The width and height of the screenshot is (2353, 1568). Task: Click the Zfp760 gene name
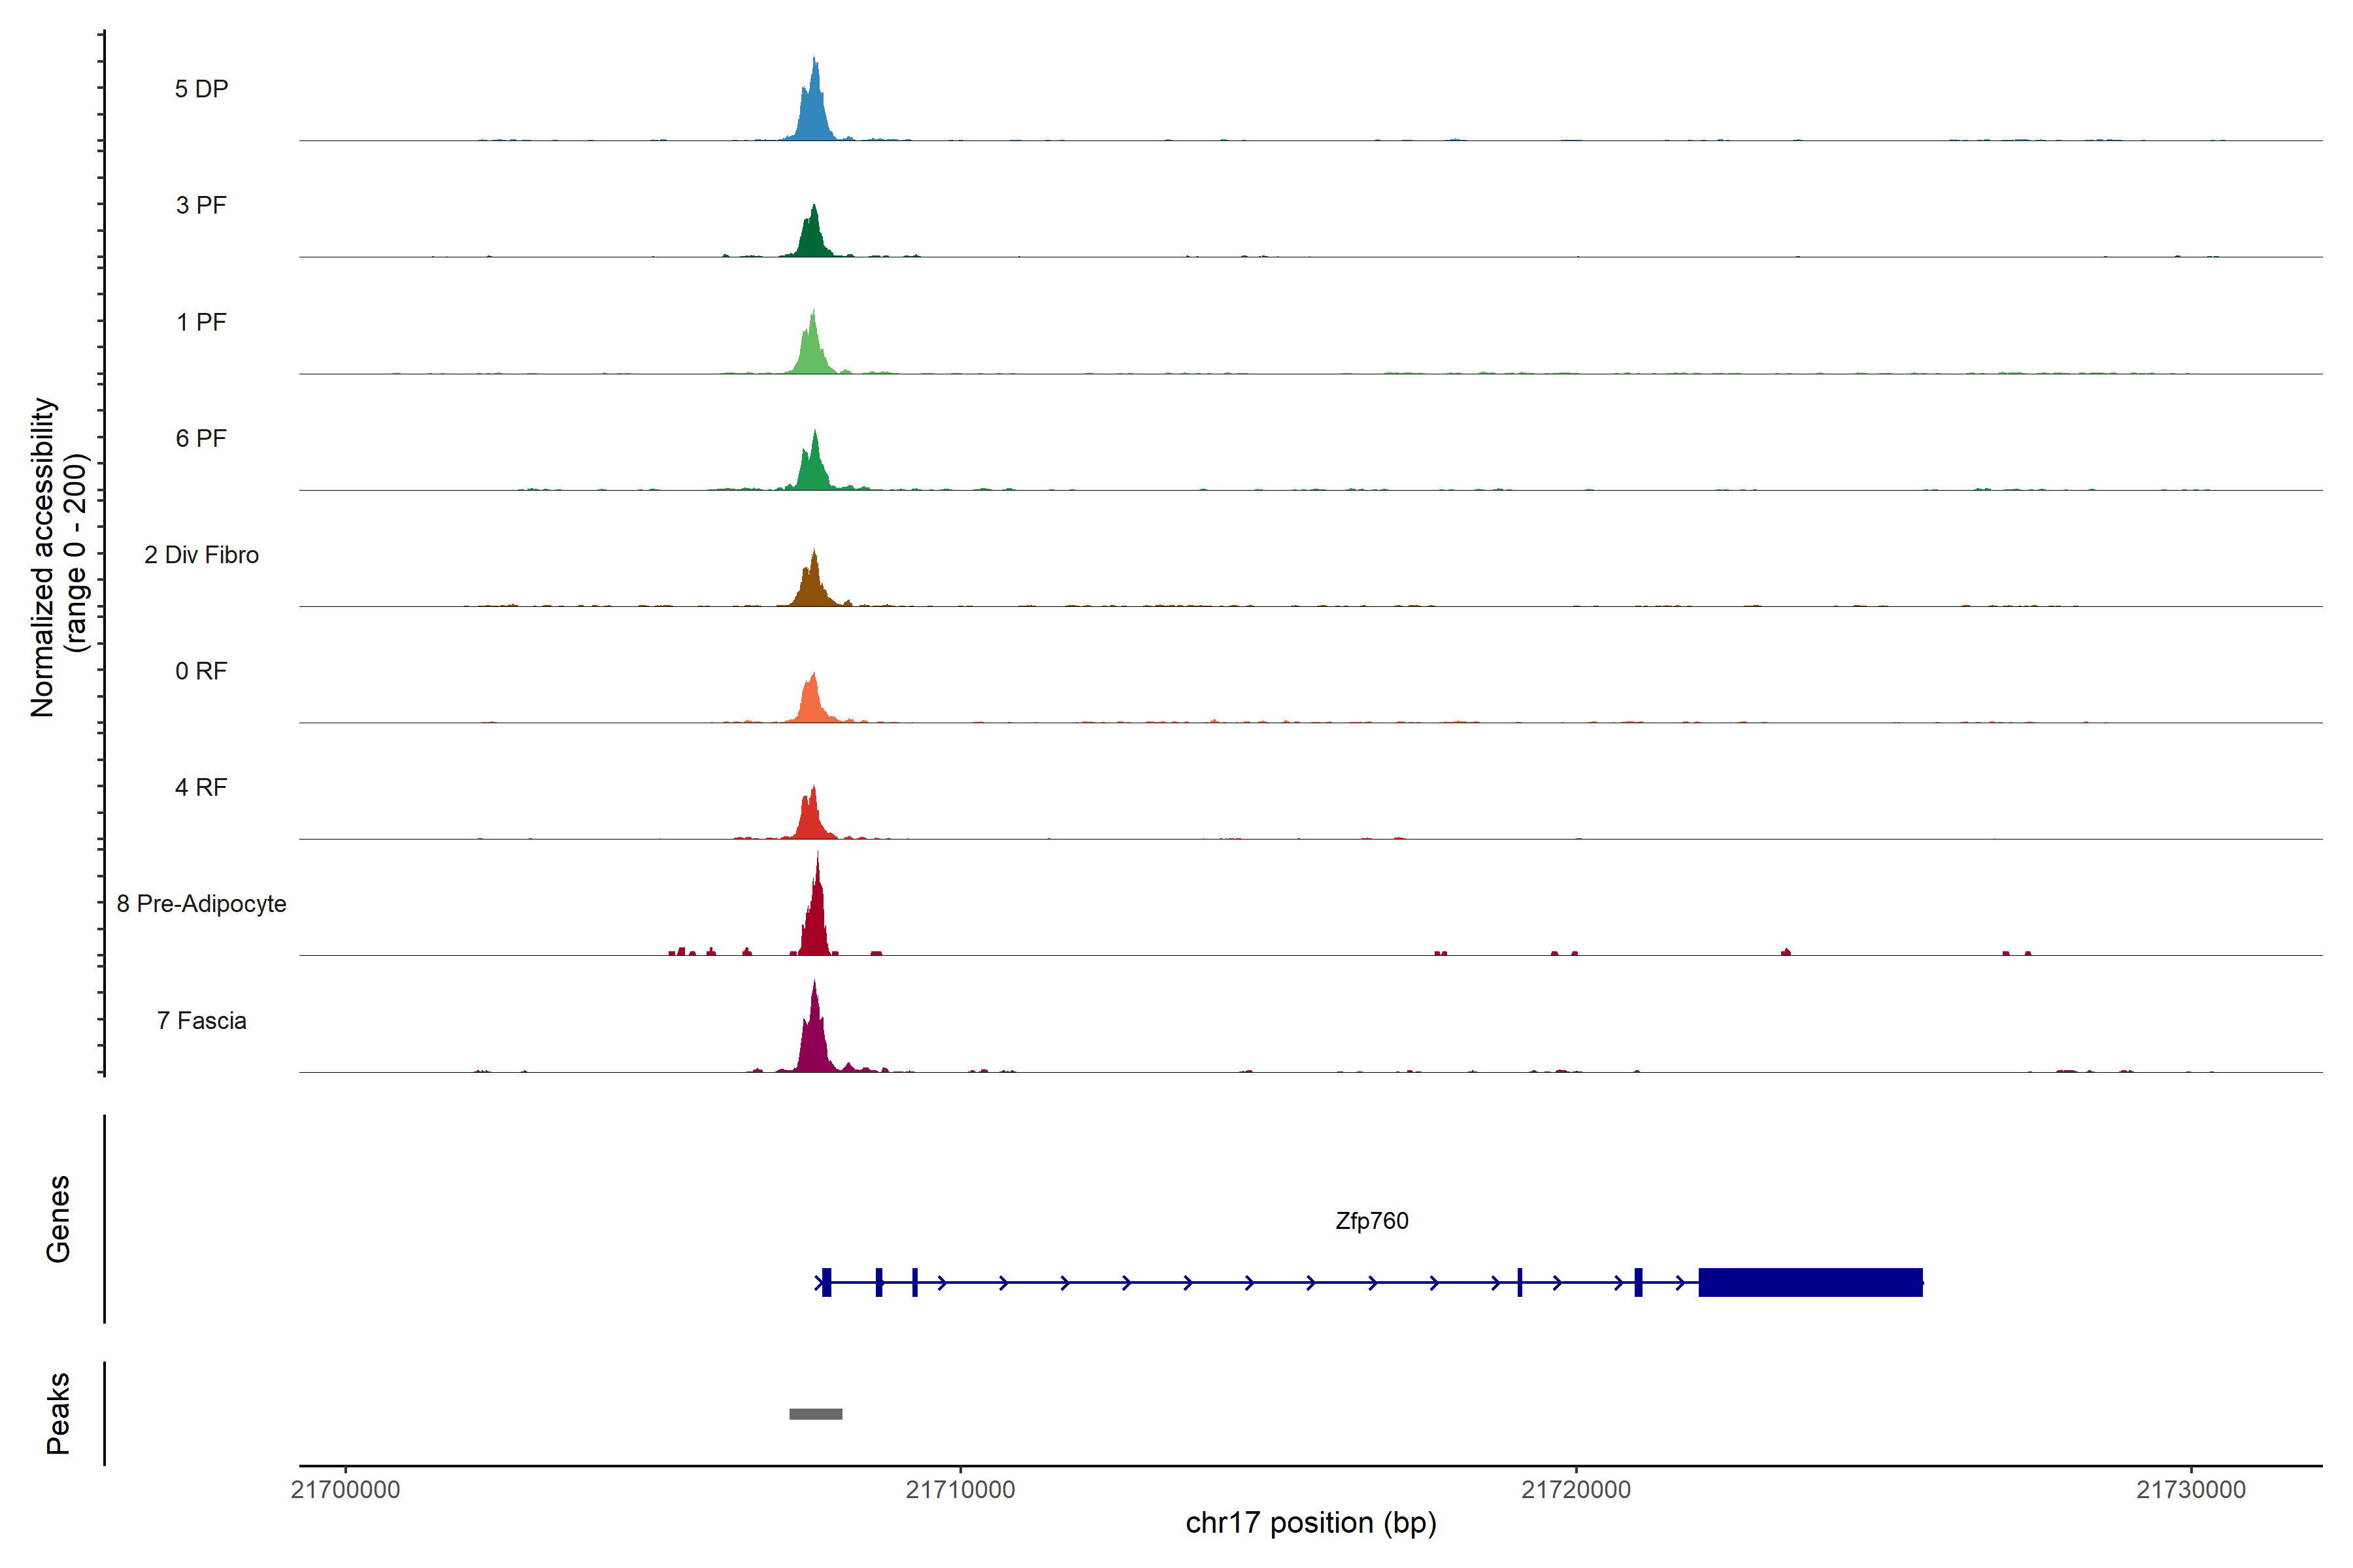[1371, 1221]
